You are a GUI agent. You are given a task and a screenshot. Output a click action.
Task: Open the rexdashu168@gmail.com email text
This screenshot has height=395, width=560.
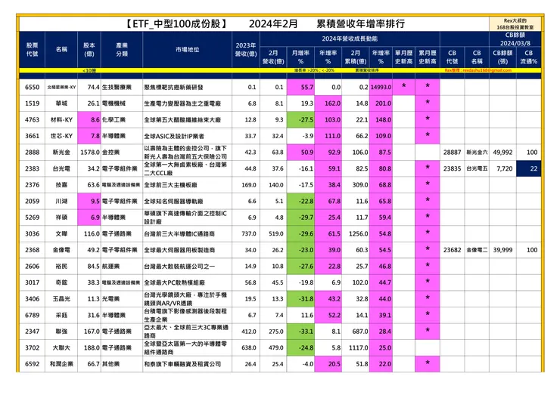[487, 70]
